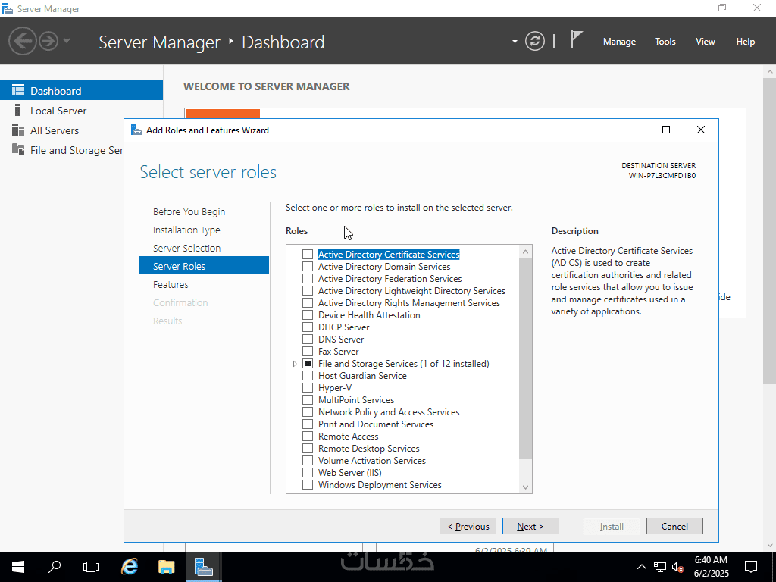The image size is (776, 582).
Task: Minimize the Add Roles wizard window
Action: [x=632, y=130]
